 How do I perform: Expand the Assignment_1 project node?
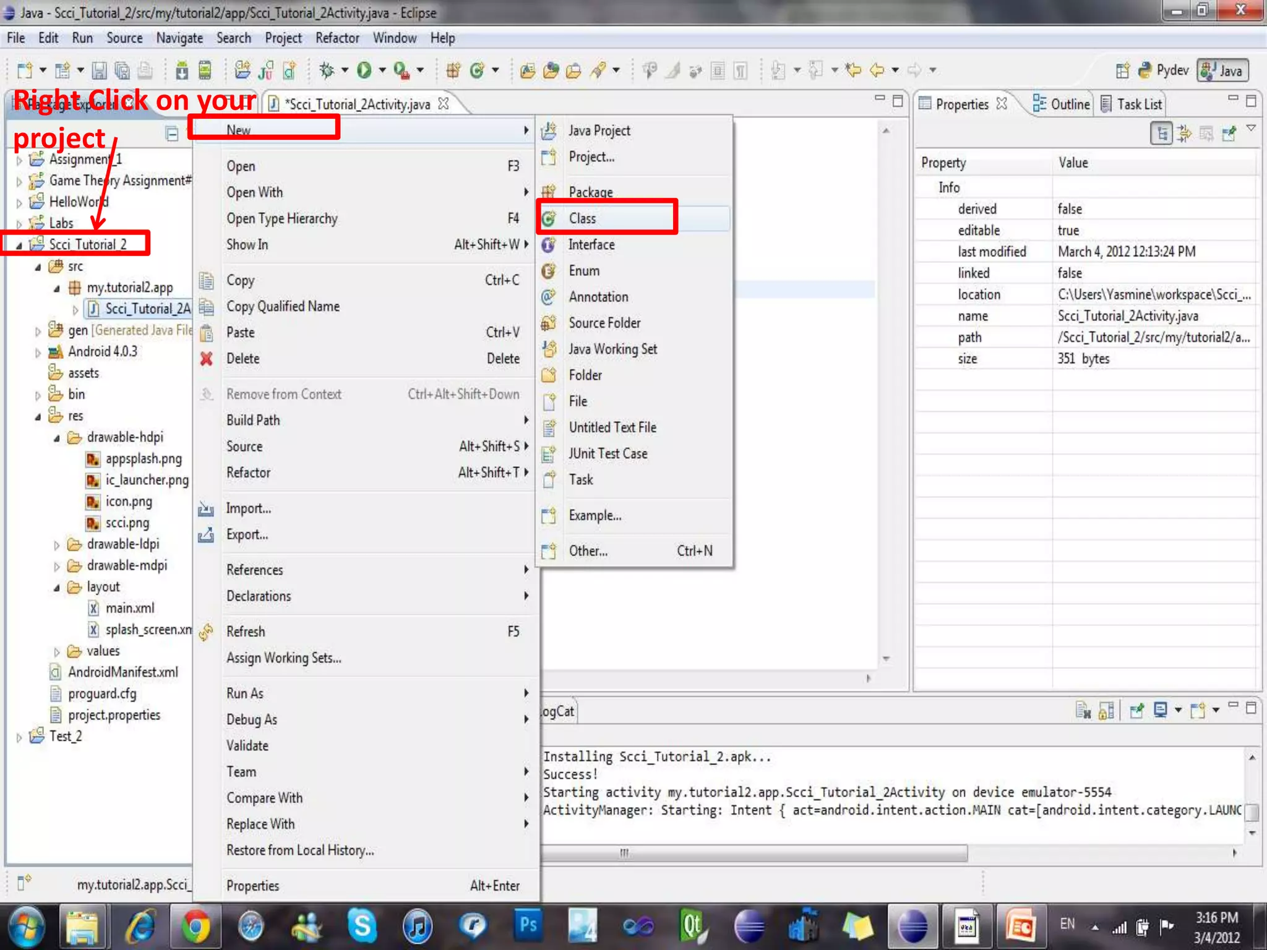[19, 160]
